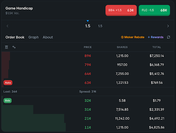
Task: Click the 11,242.00 shares value
Action: [122, 119]
